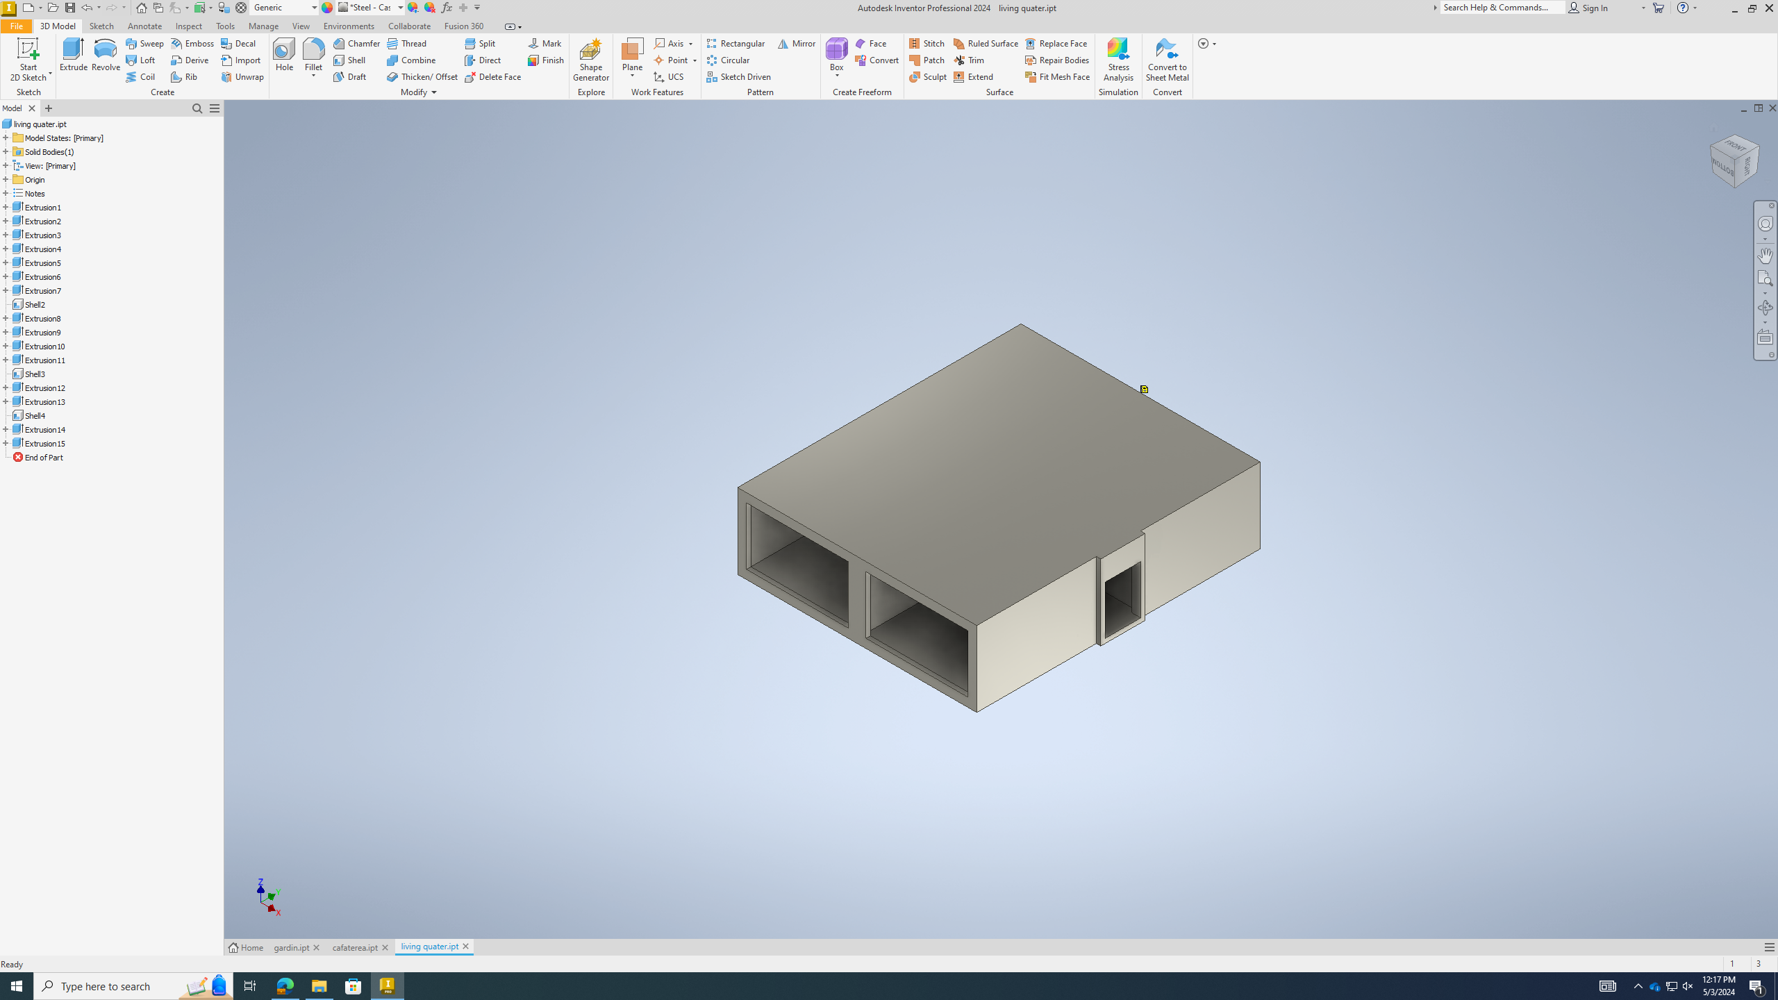Select Shell3 in the model tree
The height and width of the screenshot is (1000, 1778).
[35, 374]
